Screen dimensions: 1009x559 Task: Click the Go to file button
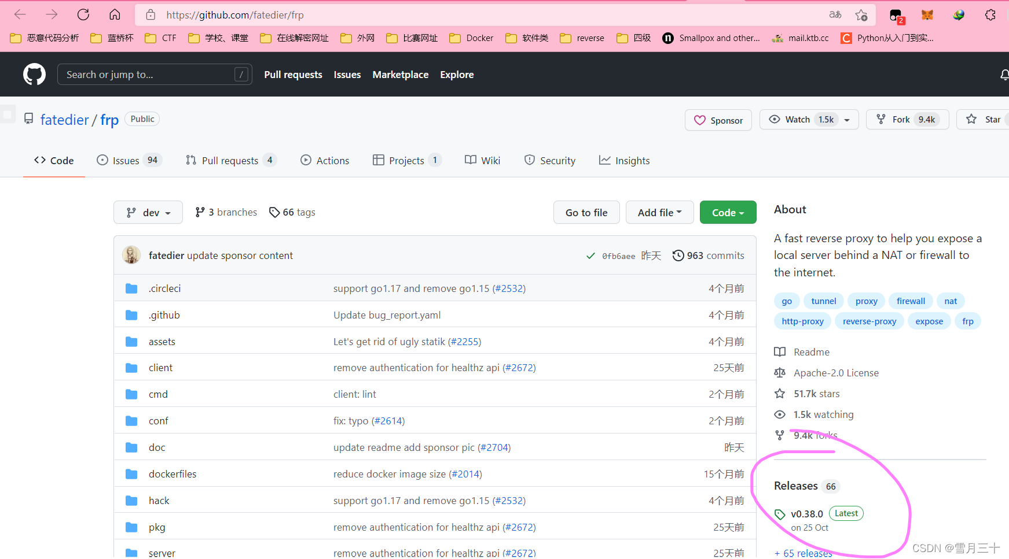point(586,212)
